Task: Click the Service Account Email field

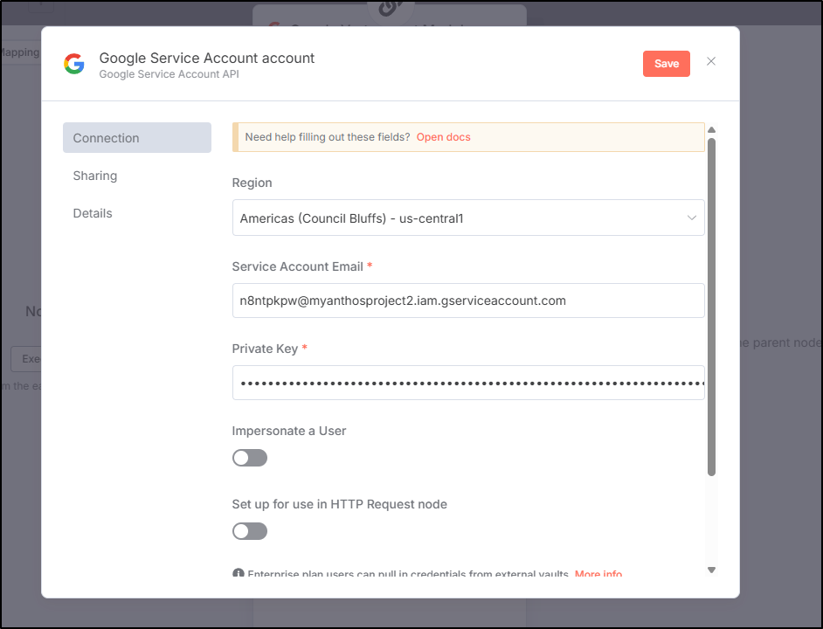Action: (468, 301)
